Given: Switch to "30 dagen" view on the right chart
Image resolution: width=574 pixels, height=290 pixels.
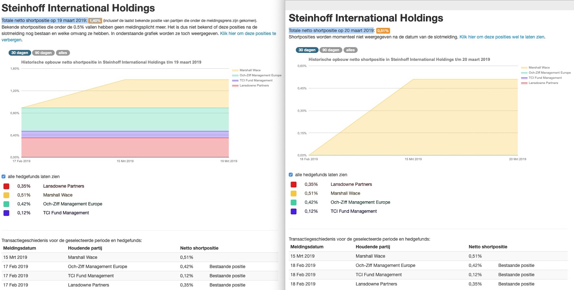Looking at the screenshot, I should coord(306,50).
